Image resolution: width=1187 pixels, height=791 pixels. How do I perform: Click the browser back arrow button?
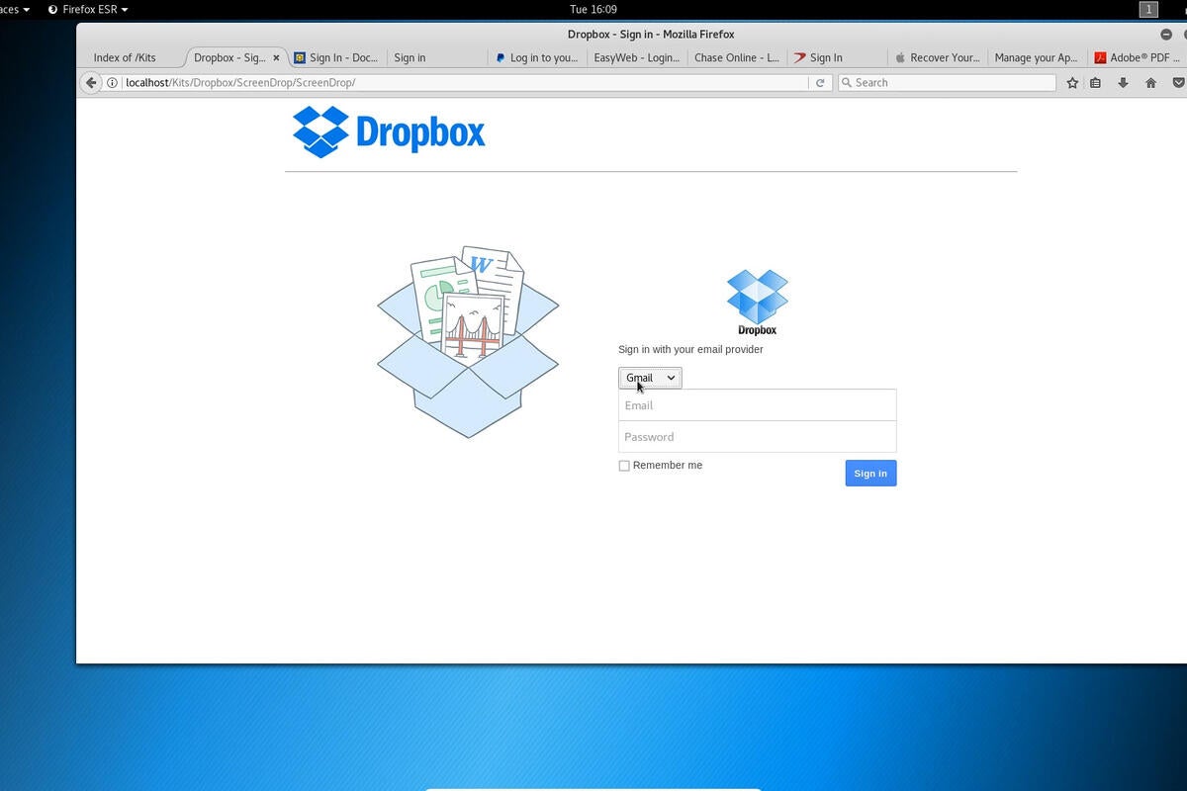tap(91, 83)
